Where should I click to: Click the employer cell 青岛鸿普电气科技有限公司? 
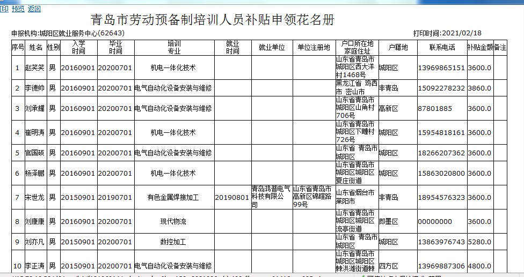pos(271,198)
